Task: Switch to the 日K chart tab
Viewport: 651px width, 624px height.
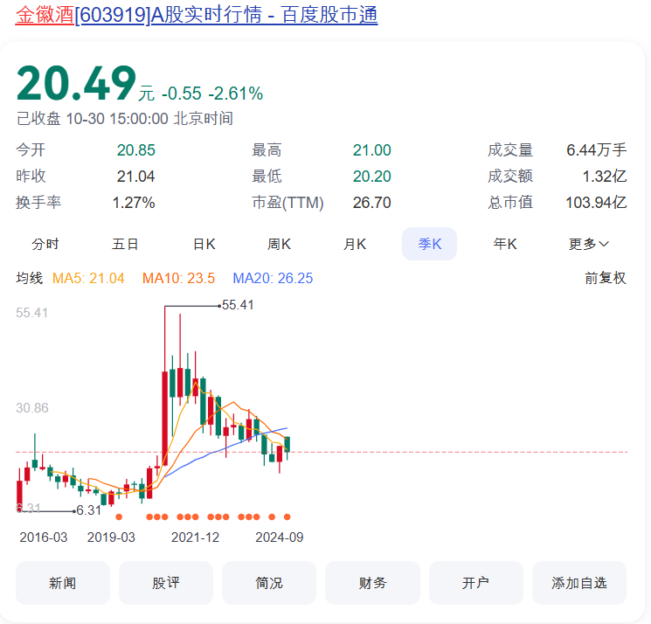Action: [x=204, y=244]
